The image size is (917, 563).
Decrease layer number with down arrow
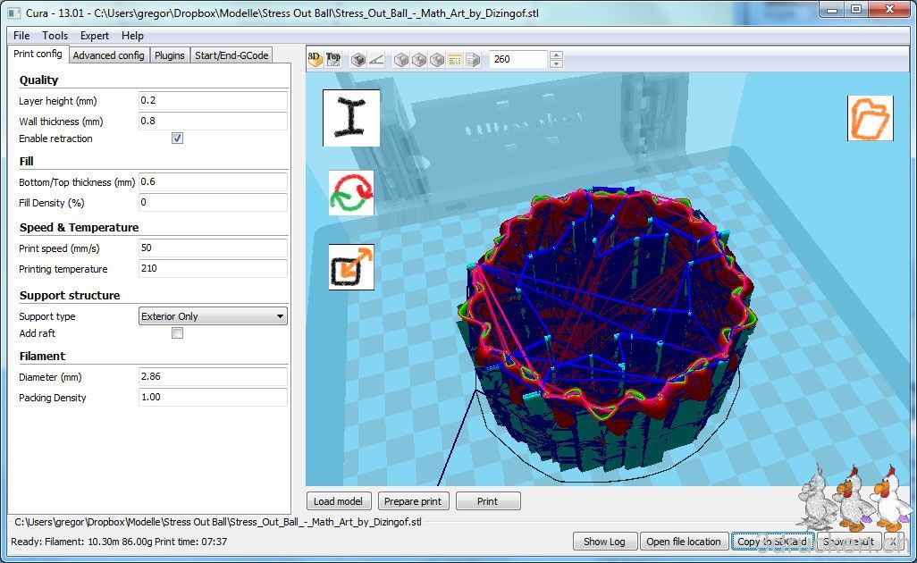[557, 63]
